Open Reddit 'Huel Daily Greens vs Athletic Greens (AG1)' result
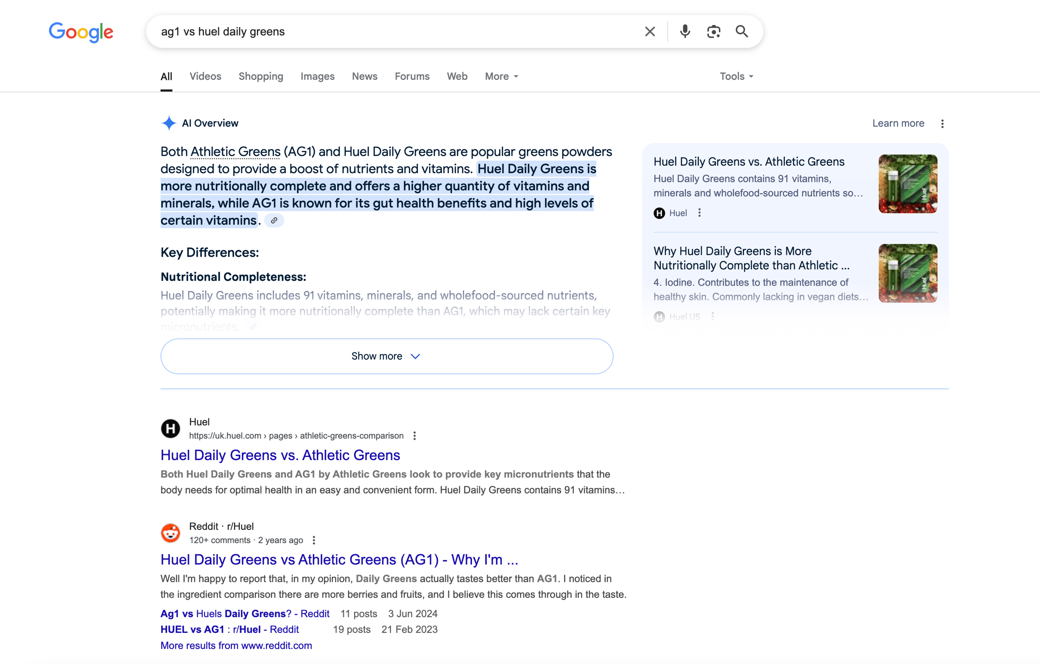The height and width of the screenshot is (664, 1040). [x=339, y=560]
